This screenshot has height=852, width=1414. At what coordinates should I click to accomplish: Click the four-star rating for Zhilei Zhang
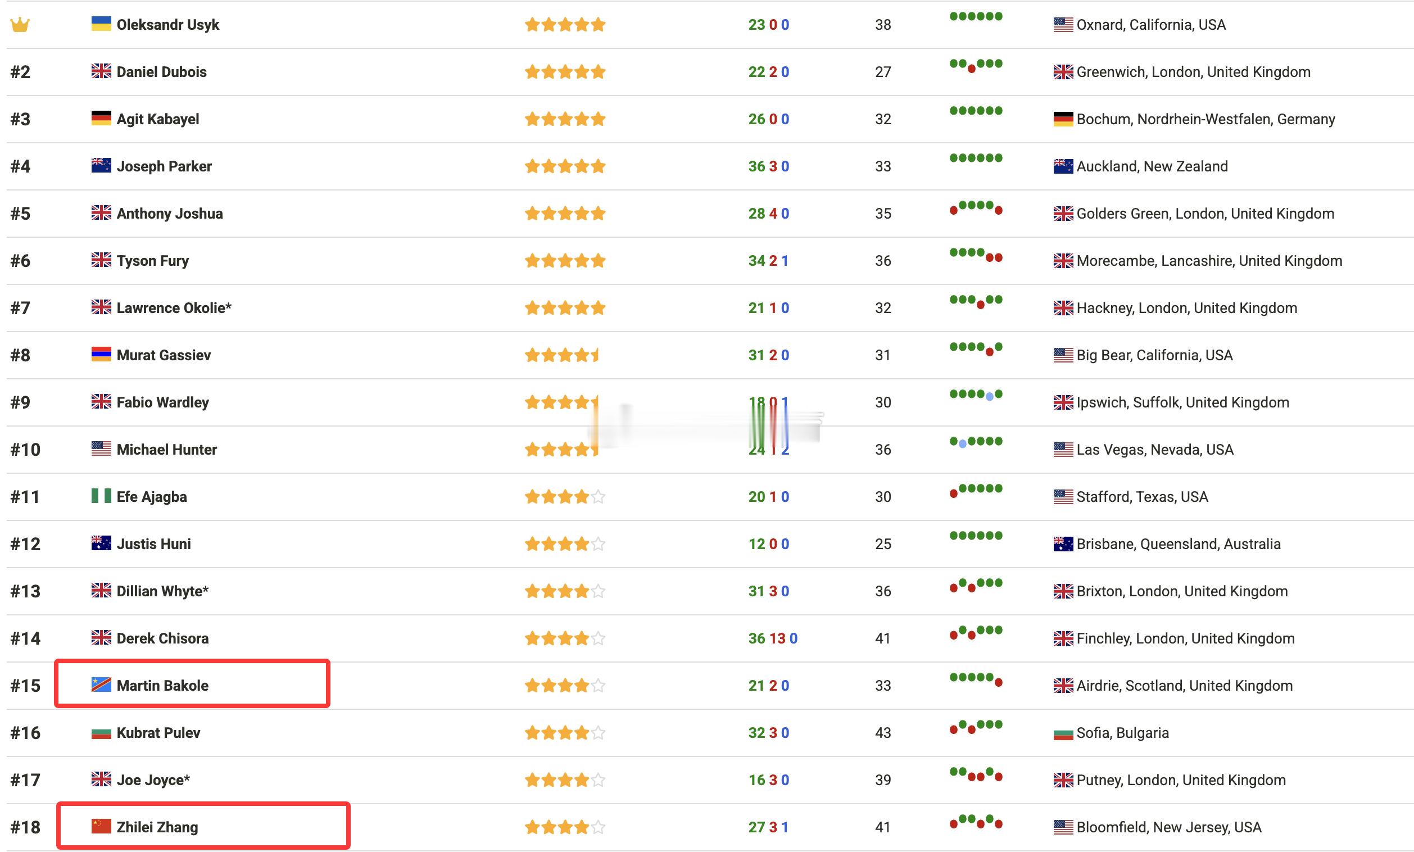[x=565, y=827]
